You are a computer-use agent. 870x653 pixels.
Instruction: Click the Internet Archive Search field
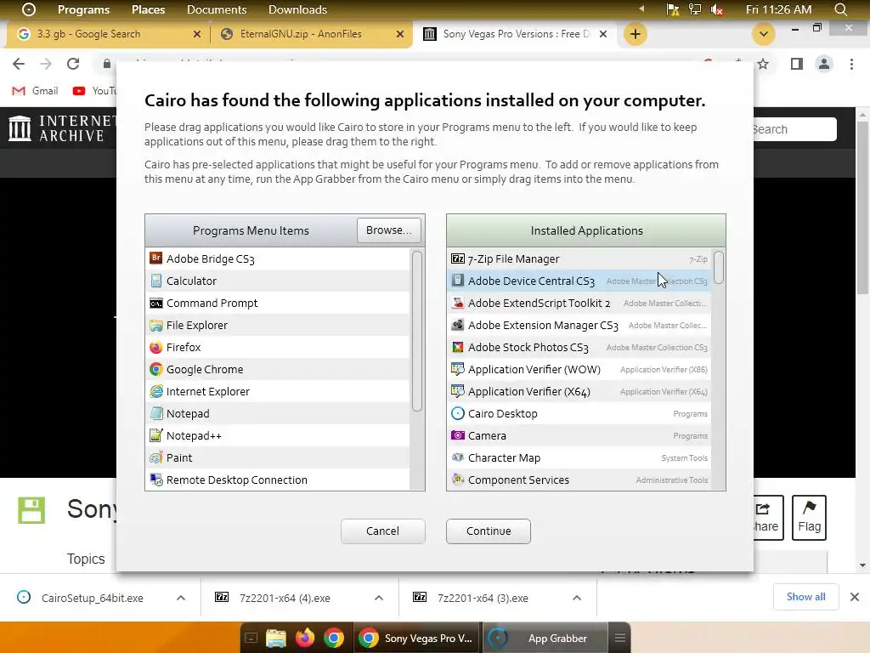click(794, 129)
